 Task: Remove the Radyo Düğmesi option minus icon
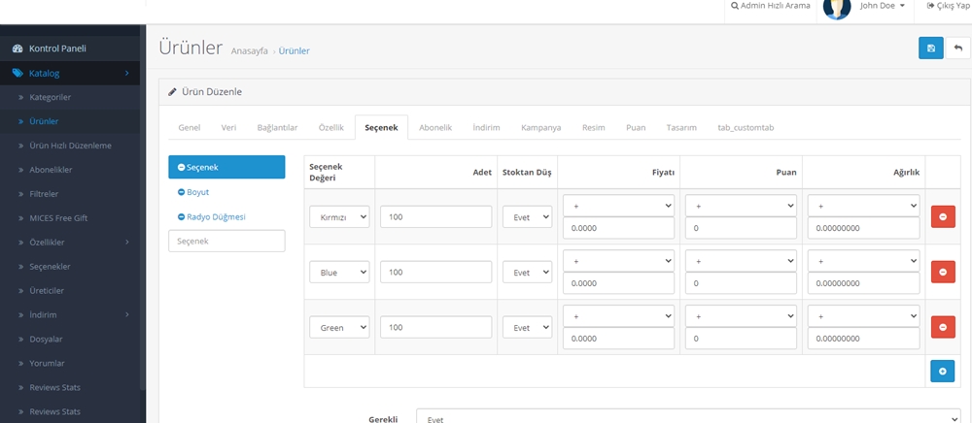coord(181,217)
